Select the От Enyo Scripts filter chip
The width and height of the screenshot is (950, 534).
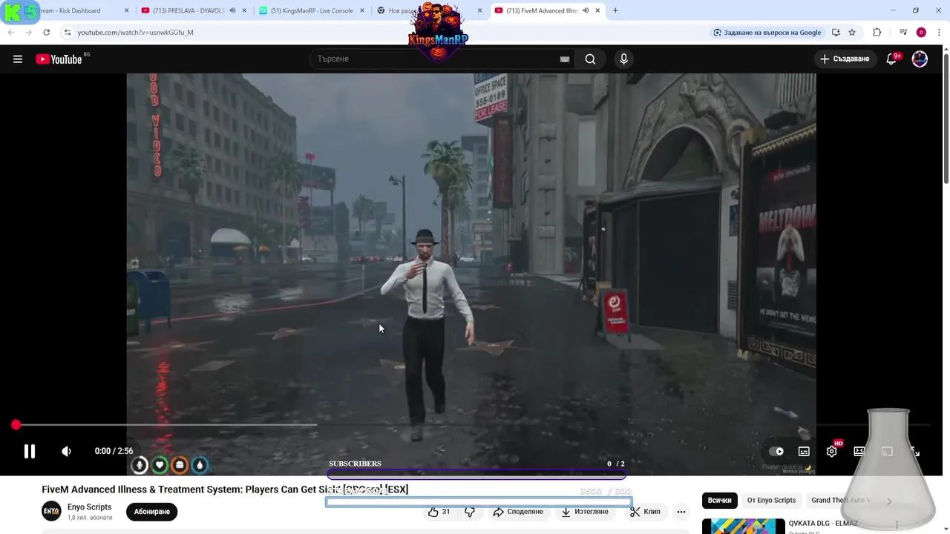(x=771, y=500)
